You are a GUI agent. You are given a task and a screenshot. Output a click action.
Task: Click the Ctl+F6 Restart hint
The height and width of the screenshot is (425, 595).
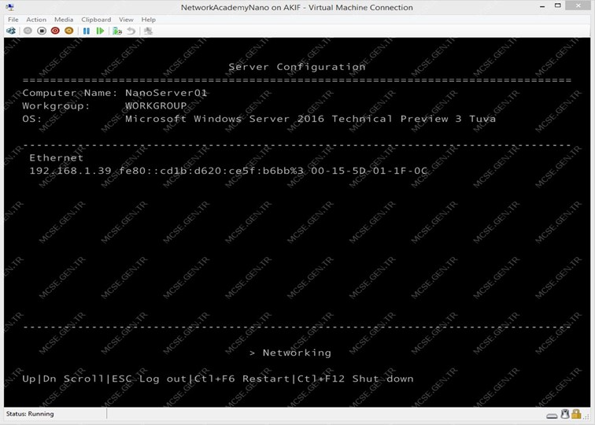(x=242, y=379)
